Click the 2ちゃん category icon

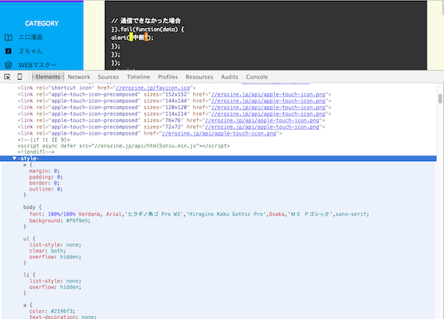coord(9,51)
